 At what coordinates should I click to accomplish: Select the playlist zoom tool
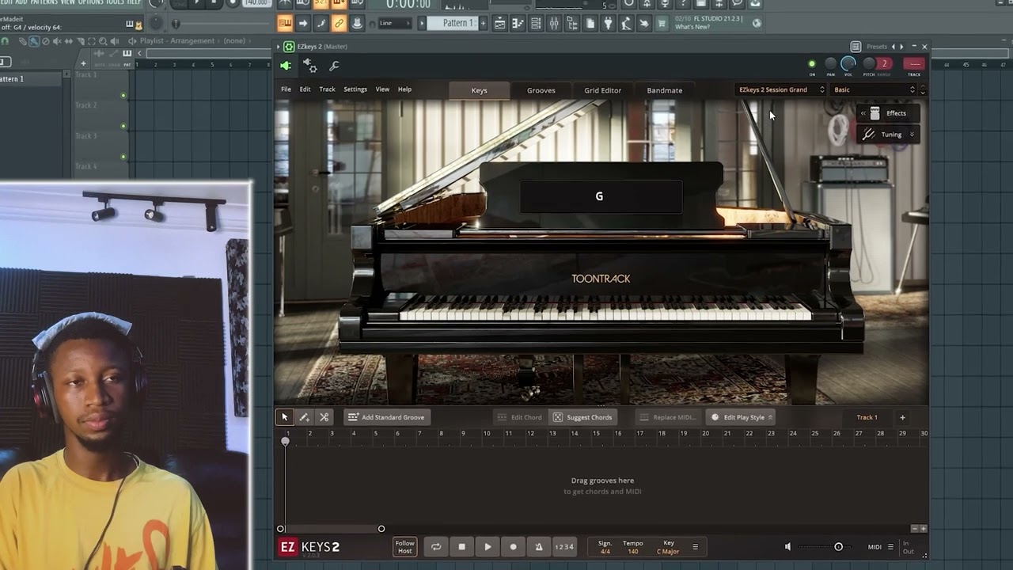tap(102, 41)
